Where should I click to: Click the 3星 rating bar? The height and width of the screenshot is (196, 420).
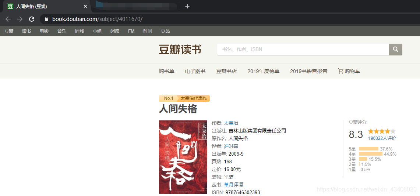coord(363,159)
